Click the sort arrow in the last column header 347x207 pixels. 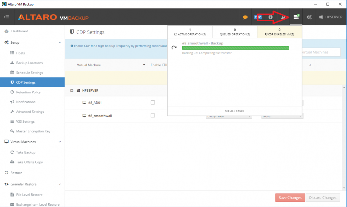(310, 65)
